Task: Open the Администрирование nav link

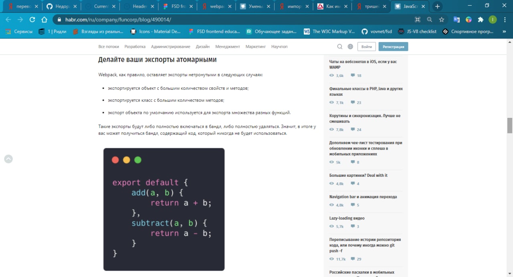Action: click(x=171, y=47)
